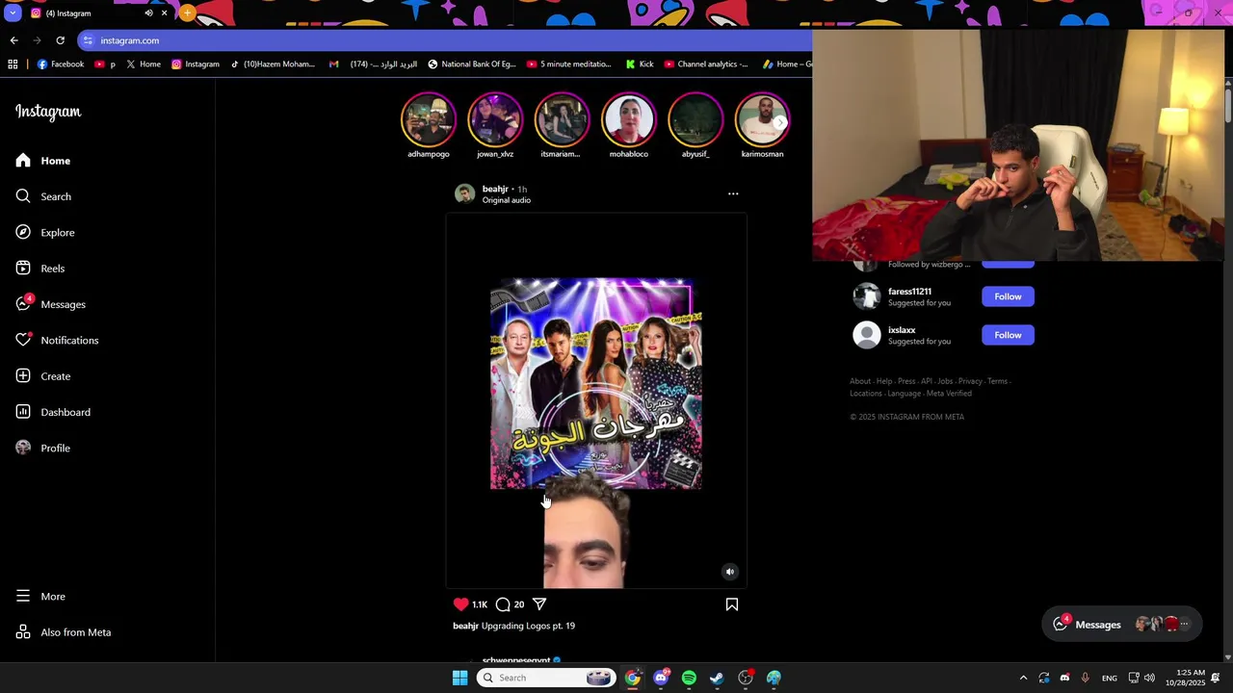The width and height of the screenshot is (1233, 693).
Task: View mohabloco's story
Action: coord(629,120)
